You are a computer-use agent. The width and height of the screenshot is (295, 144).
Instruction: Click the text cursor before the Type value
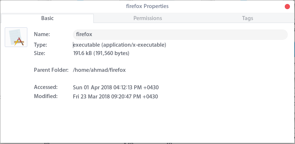pos(73,45)
